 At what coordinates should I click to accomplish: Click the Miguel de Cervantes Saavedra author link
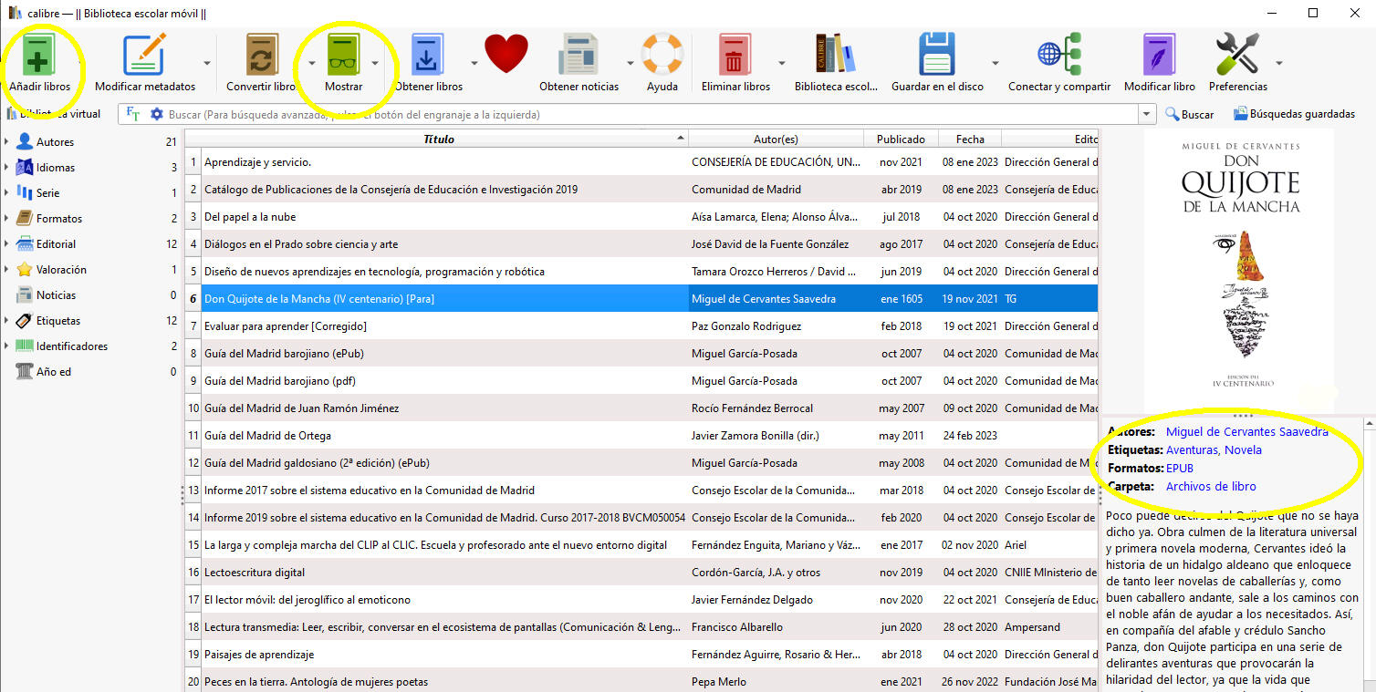pyautogui.click(x=1246, y=431)
